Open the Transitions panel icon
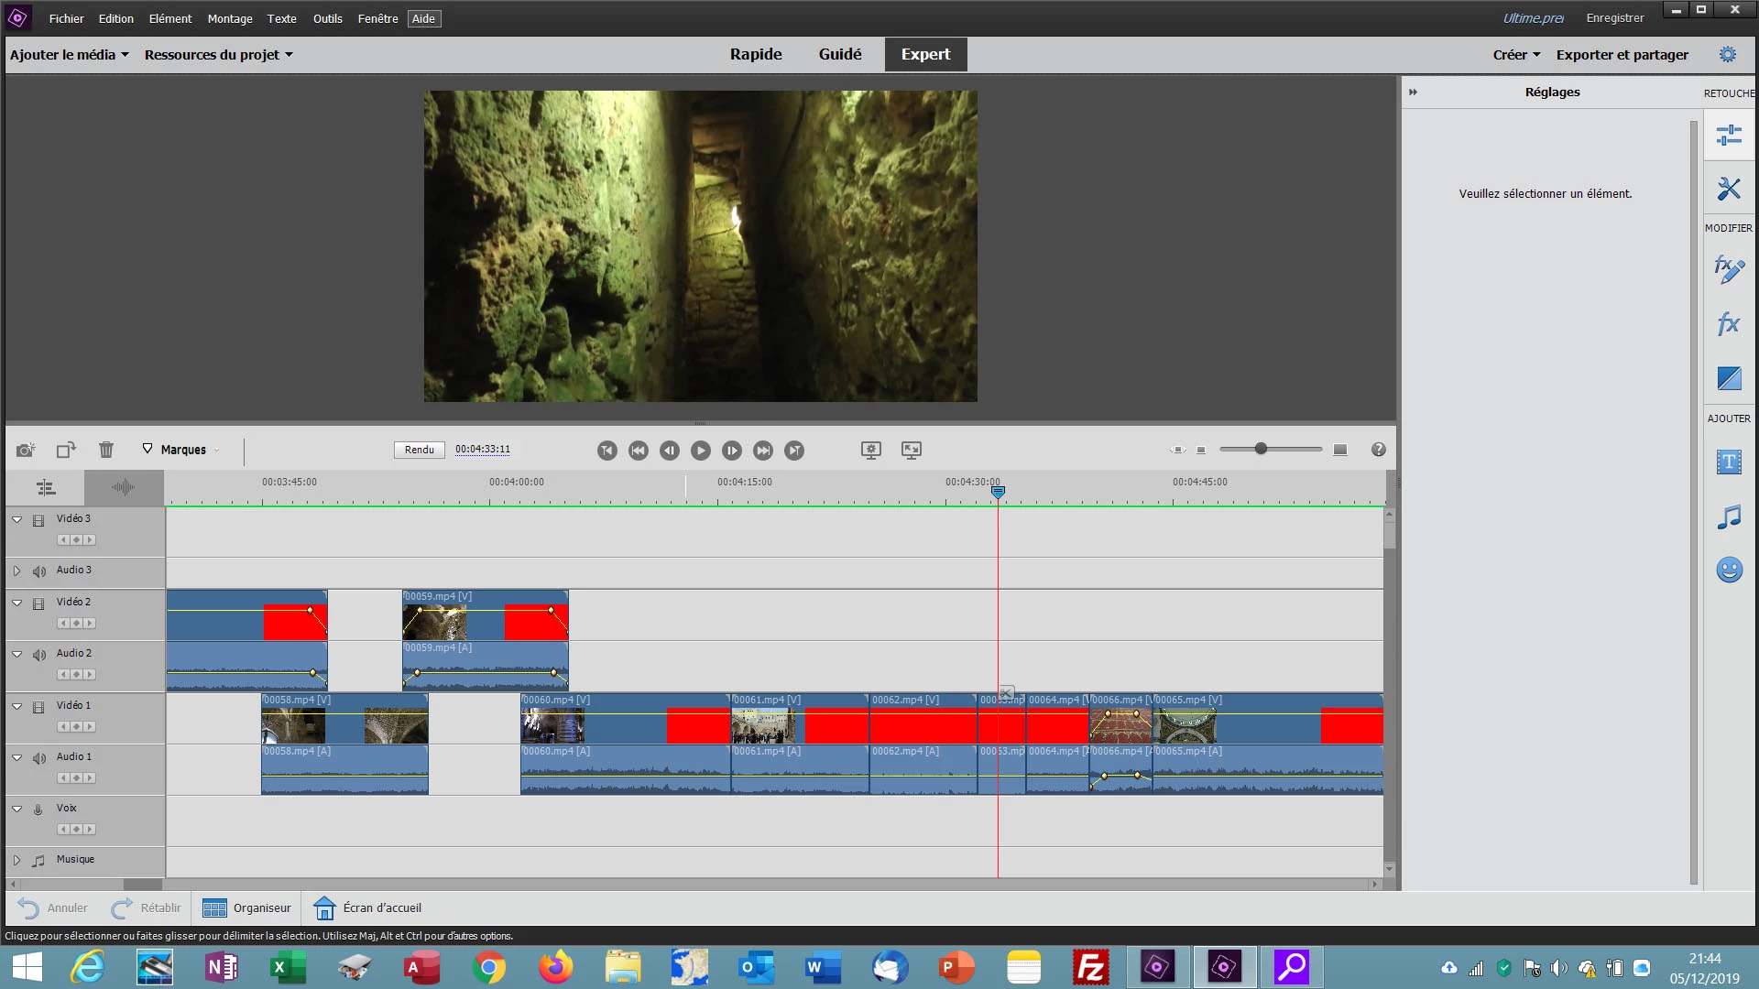This screenshot has height=989, width=1759. pyautogui.click(x=1729, y=378)
